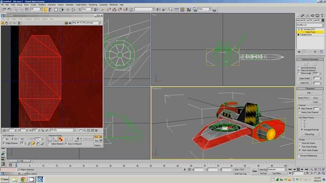
Task: Toggle Sync to Viewport checkbox
Action: point(66,143)
